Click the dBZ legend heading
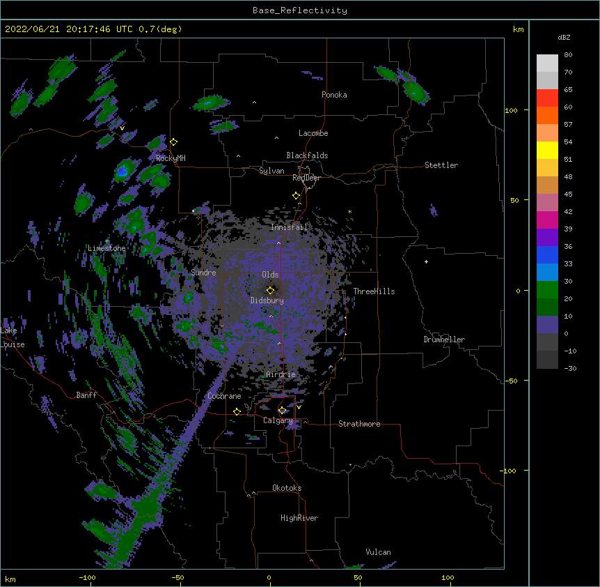This screenshot has height=587, width=600. coord(564,38)
